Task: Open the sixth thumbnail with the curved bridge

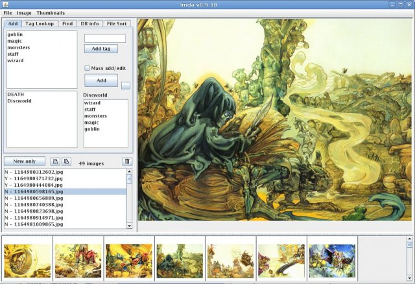Action: pyautogui.click(x=281, y=261)
